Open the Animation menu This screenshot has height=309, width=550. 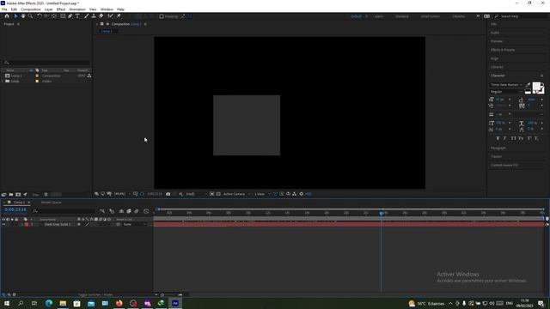pos(77,9)
